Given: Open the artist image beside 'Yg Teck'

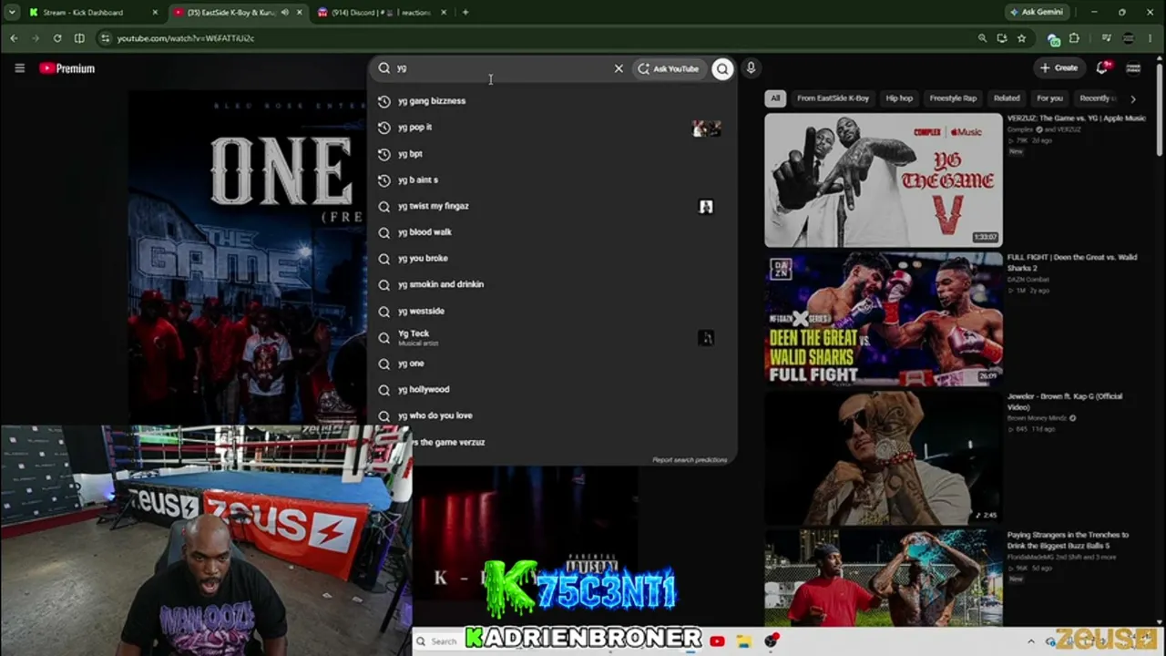Looking at the screenshot, I should tap(706, 338).
